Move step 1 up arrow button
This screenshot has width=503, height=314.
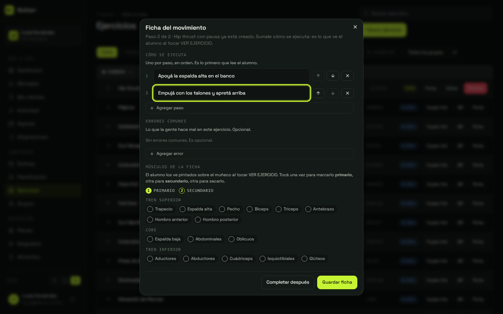pyautogui.click(x=318, y=76)
